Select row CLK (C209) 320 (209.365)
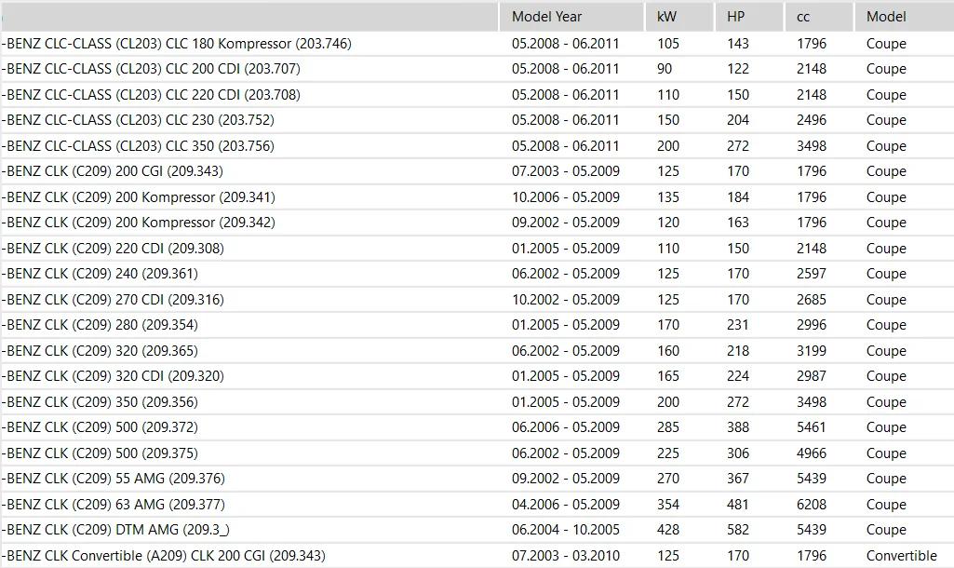Image resolution: width=954 pixels, height=568 pixels. (x=477, y=351)
